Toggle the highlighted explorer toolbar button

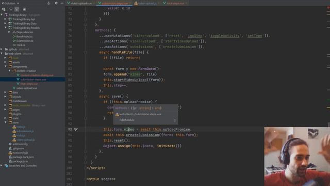(x=17, y=9)
